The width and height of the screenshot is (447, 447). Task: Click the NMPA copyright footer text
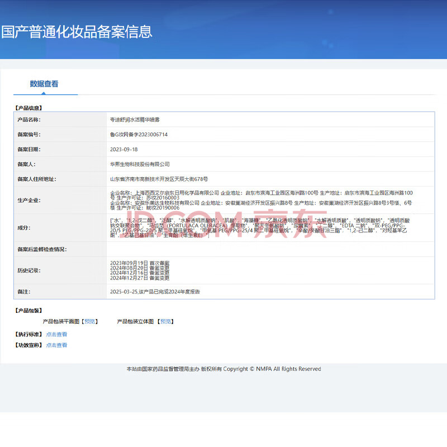223,369
